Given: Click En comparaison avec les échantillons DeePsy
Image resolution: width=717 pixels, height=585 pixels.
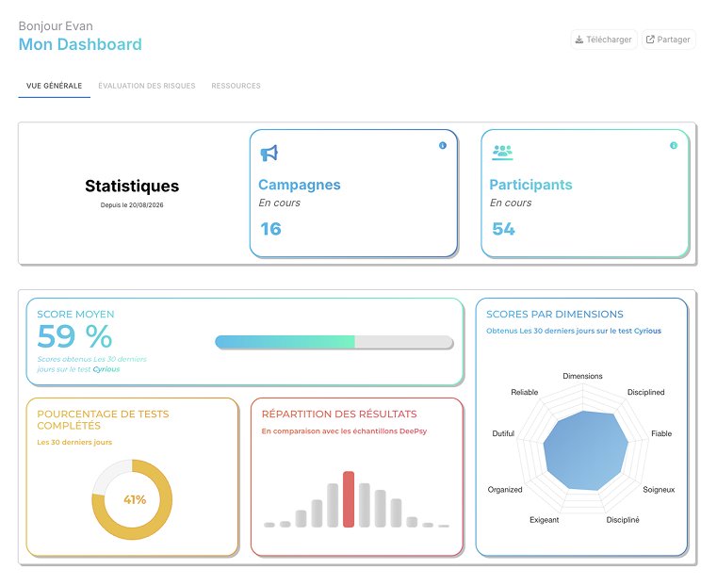Looking at the screenshot, I should (344, 431).
